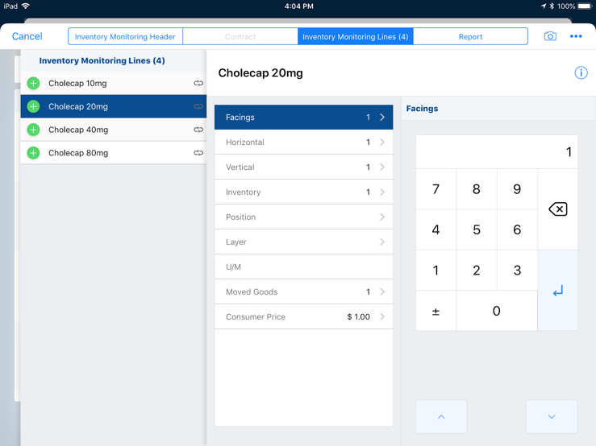Expand the Horizontal field row
The width and height of the screenshot is (596, 446).
click(303, 142)
